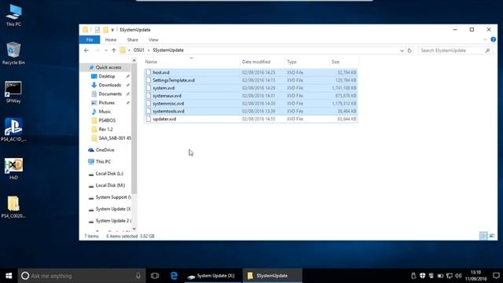The width and height of the screenshot is (503, 283).
Task: Select the system.xvd file
Action: (x=251, y=88)
